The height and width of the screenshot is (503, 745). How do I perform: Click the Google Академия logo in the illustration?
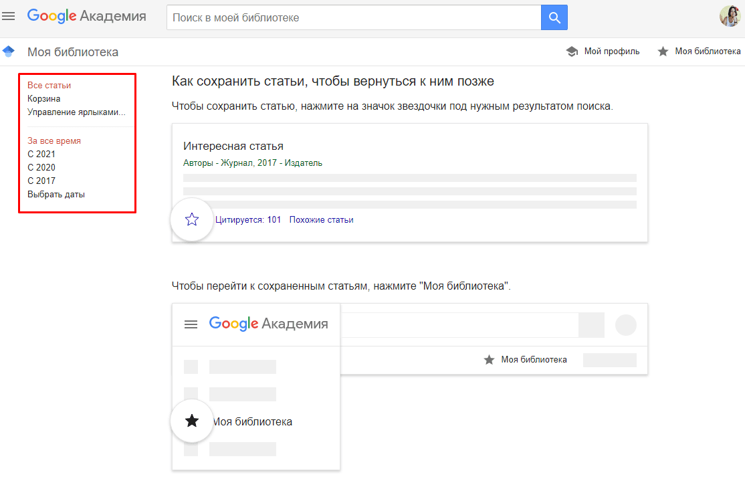coord(268,324)
